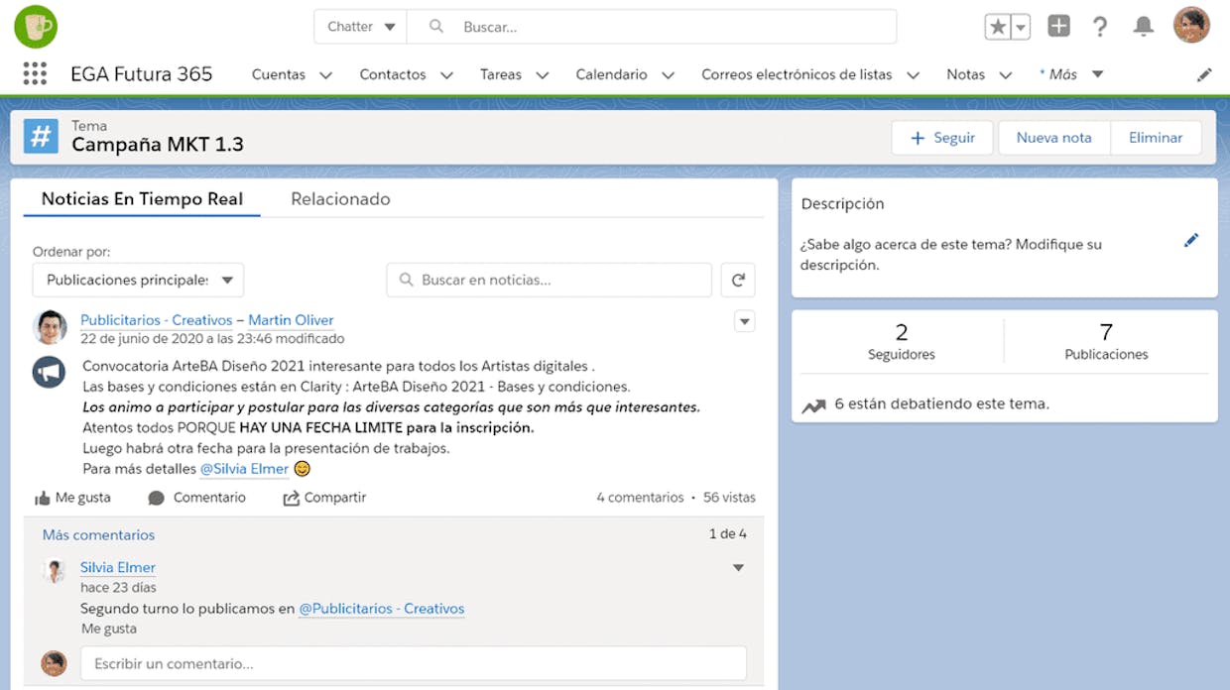Click the global search field
This screenshot has width=1230, height=690.
pos(652,27)
